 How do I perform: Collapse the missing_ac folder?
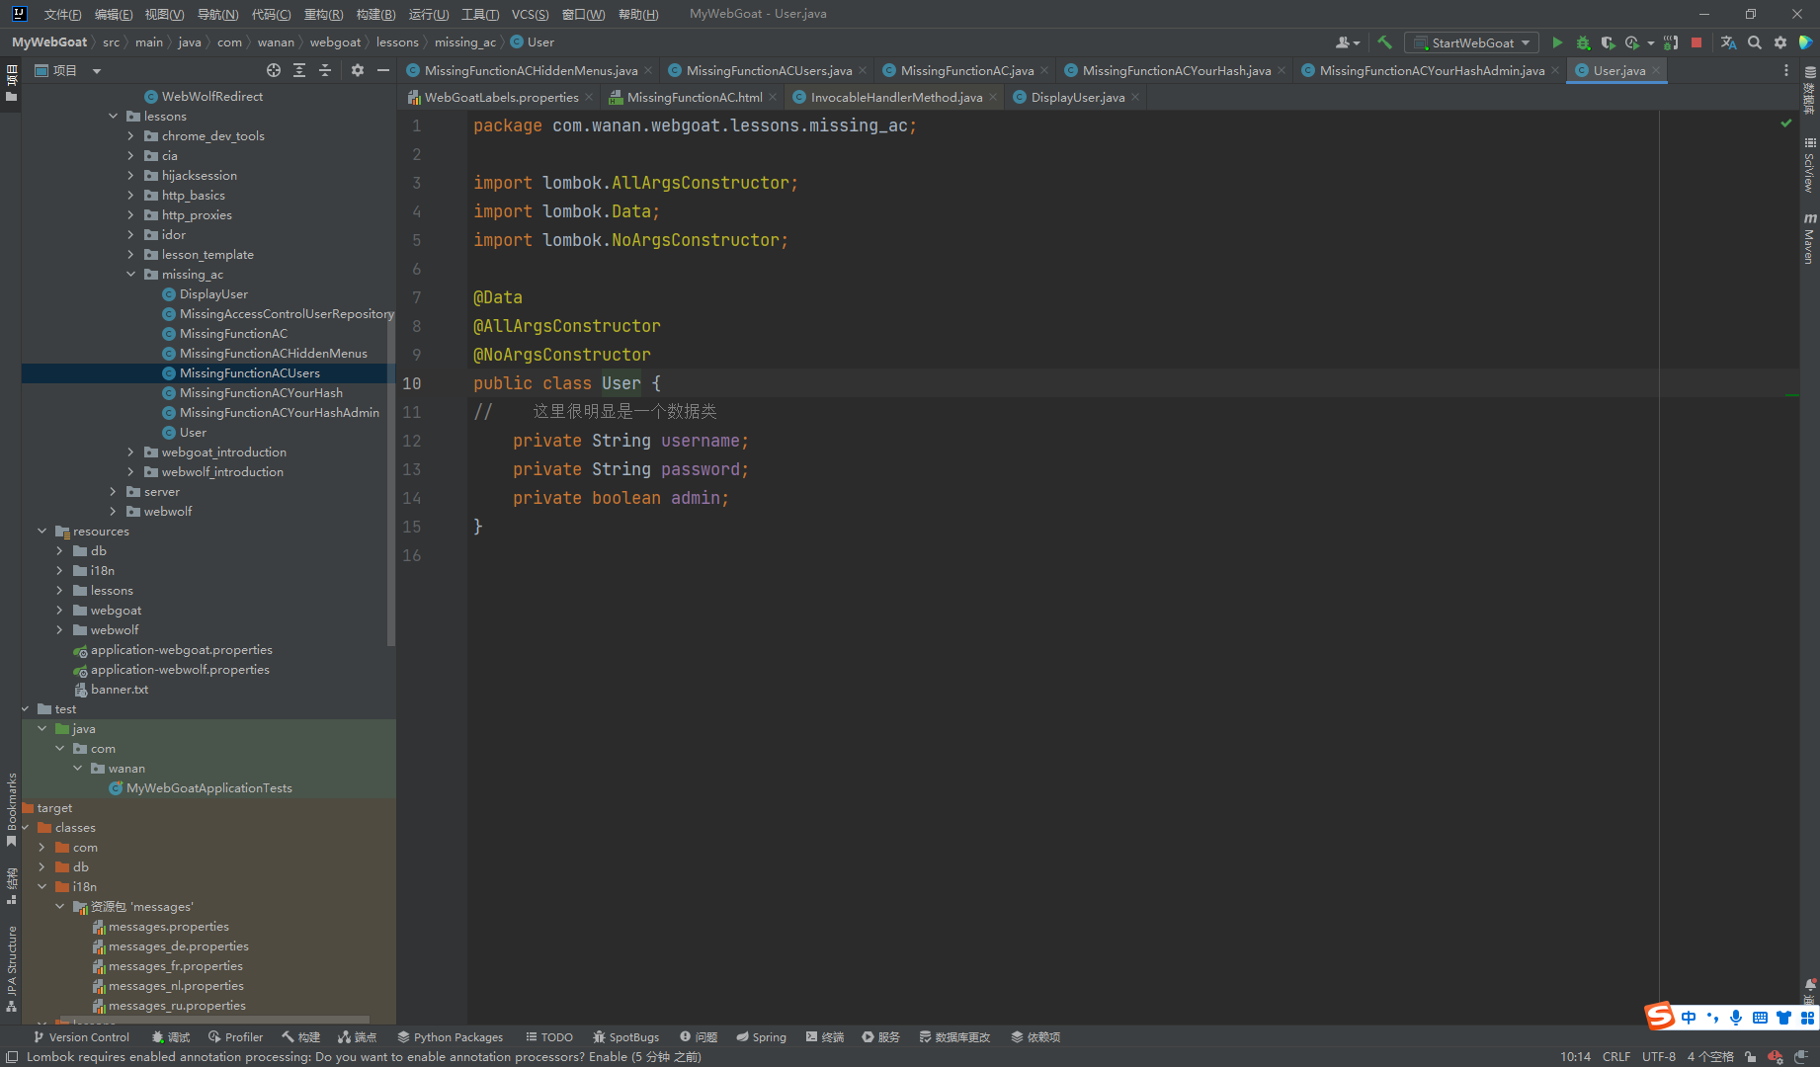131,274
